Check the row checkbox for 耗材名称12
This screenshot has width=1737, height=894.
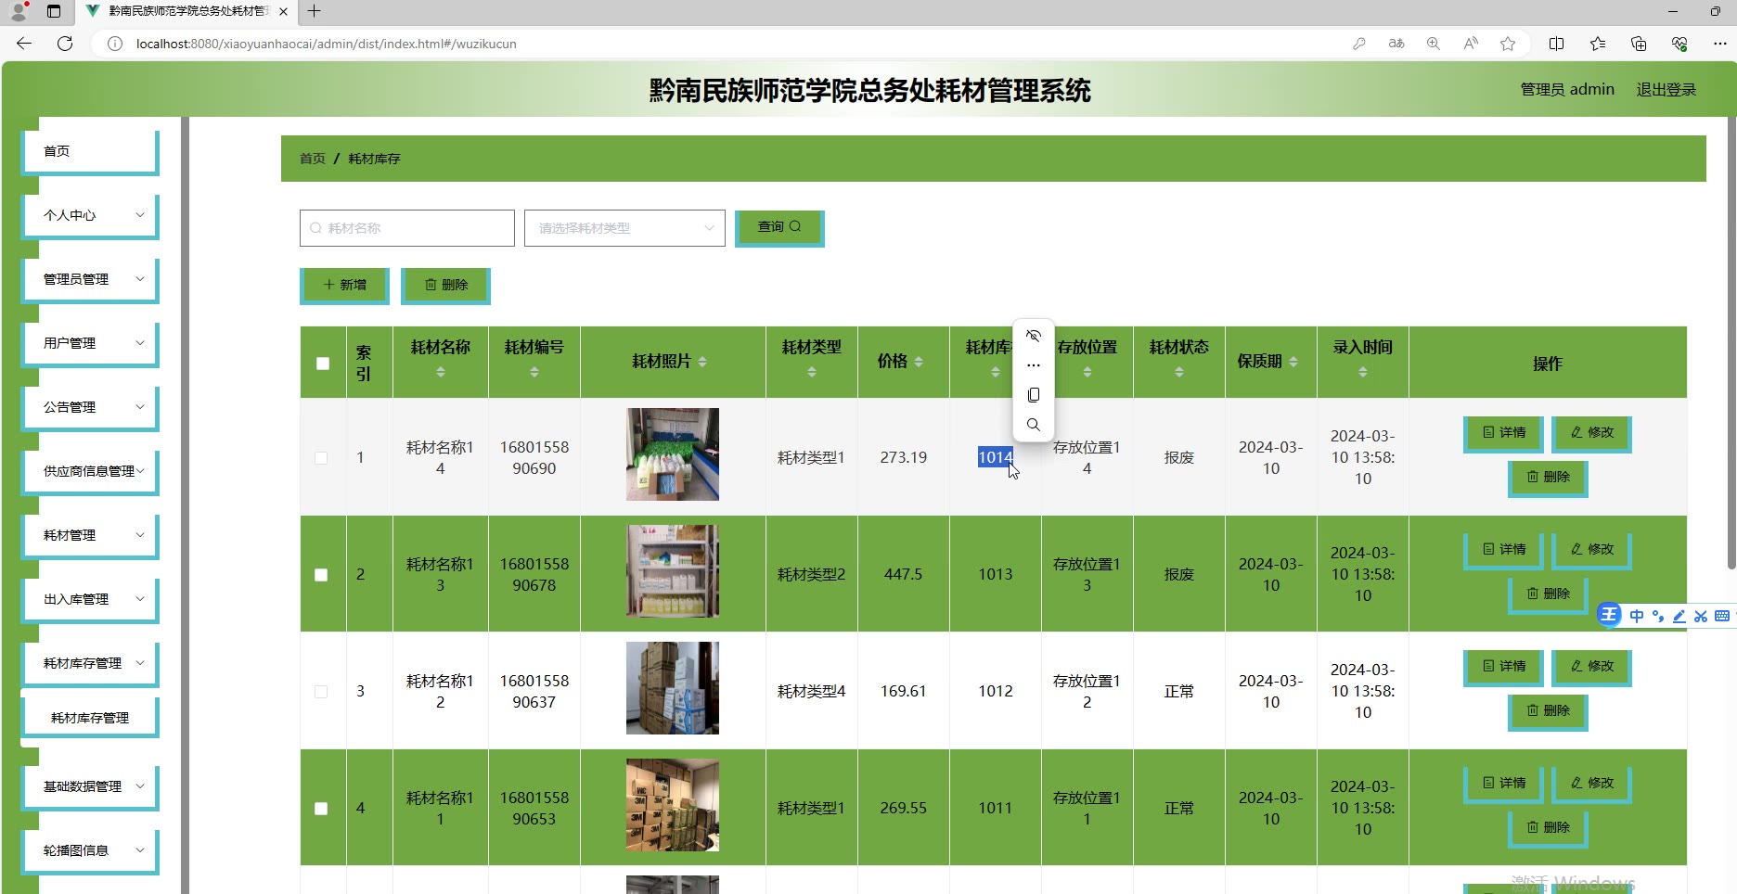pyautogui.click(x=321, y=692)
